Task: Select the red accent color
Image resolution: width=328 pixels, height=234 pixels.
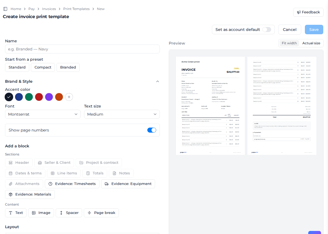Action: (39, 97)
